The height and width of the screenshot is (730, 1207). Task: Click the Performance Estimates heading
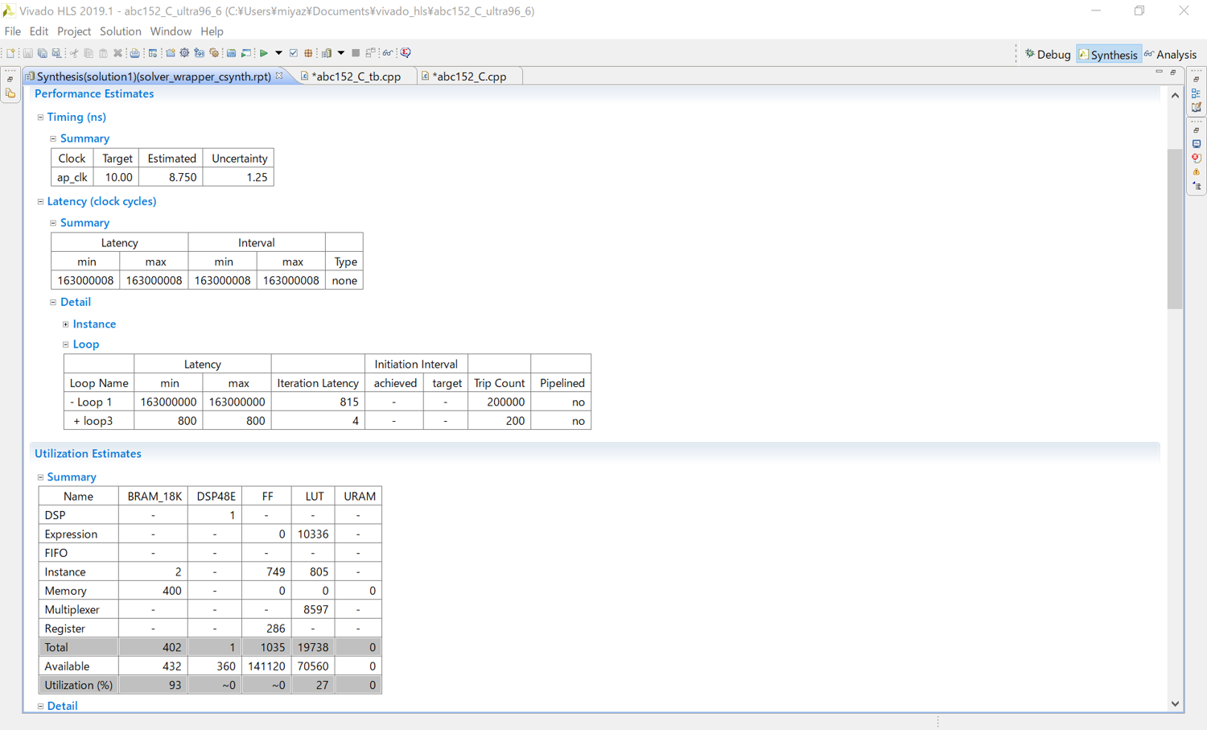pyautogui.click(x=94, y=94)
